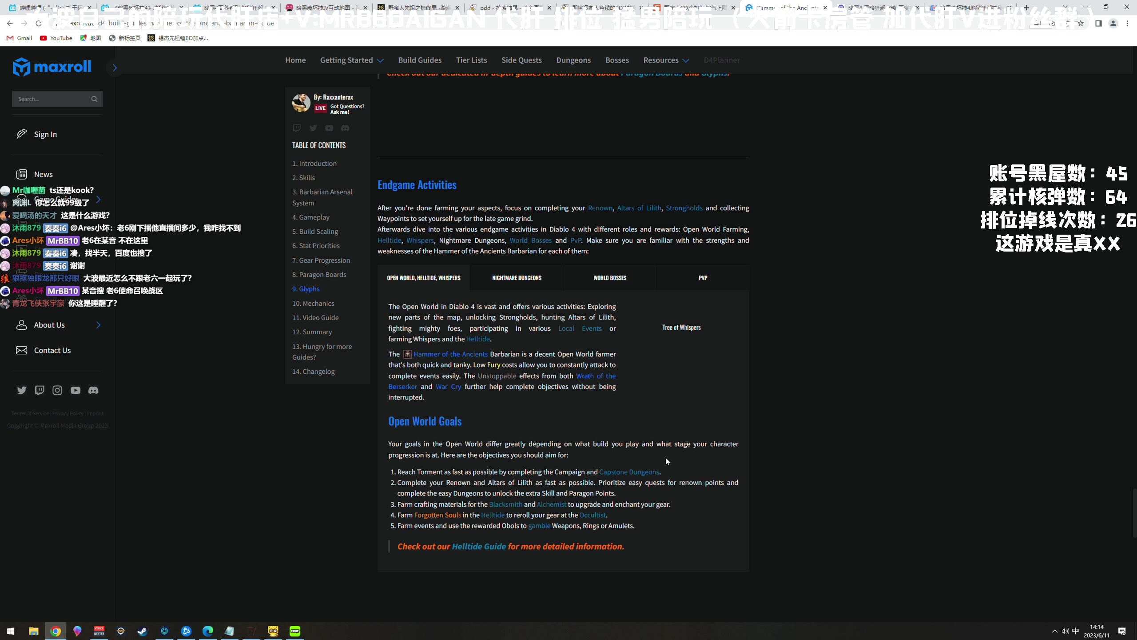The width and height of the screenshot is (1137, 640).
Task: Jump to 4. Gameplay in contents
Action: coord(311,217)
